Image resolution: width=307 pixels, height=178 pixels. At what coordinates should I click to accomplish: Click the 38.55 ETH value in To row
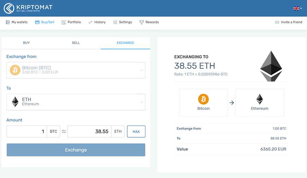pyautogui.click(x=278, y=138)
